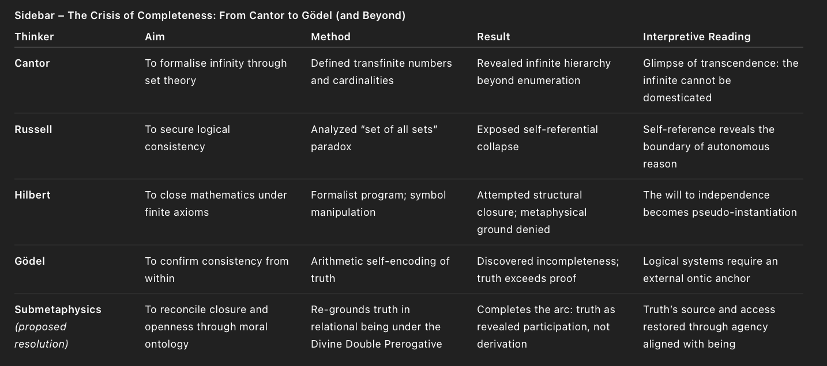
Task: Click the Aim column header
Action: click(x=155, y=37)
